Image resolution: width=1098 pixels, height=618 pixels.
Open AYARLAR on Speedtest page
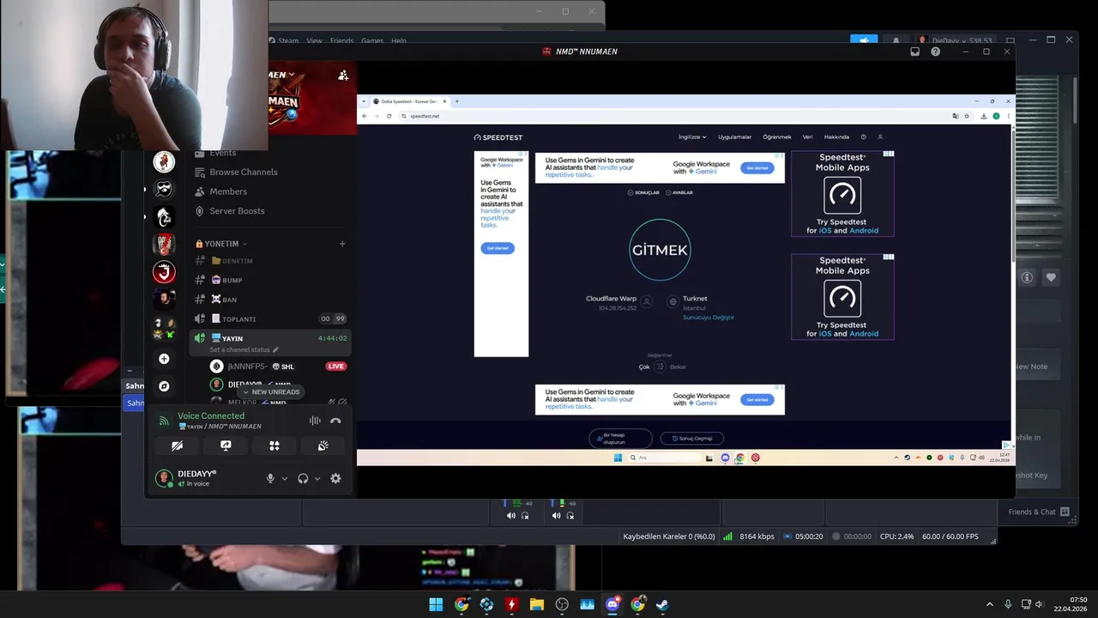tap(679, 192)
